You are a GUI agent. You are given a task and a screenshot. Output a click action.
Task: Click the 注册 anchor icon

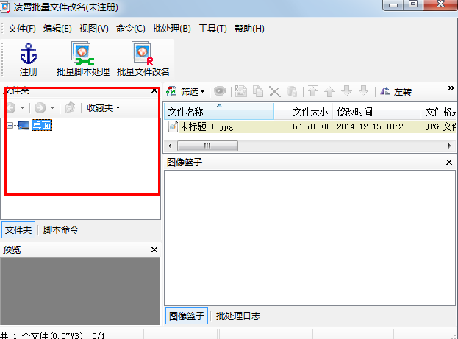pyautogui.click(x=29, y=53)
